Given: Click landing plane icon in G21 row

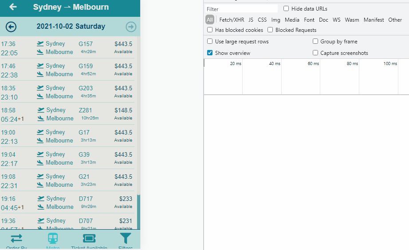Looking at the screenshot, I should [x=40, y=185].
